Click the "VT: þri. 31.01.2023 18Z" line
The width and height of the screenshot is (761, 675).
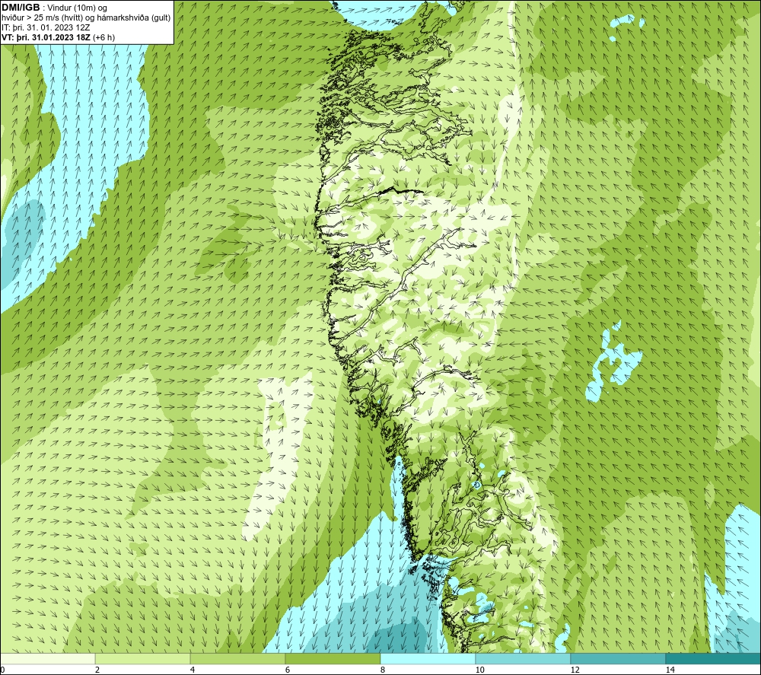(x=46, y=37)
